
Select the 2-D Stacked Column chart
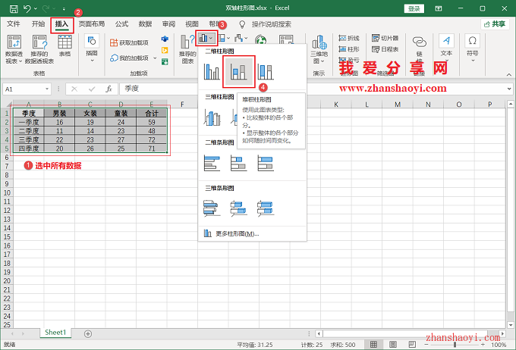(238, 72)
